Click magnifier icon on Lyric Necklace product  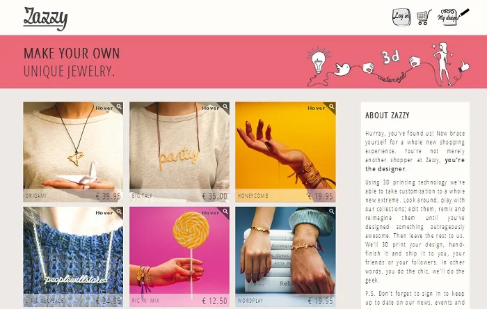pyautogui.click(x=119, y=212)
